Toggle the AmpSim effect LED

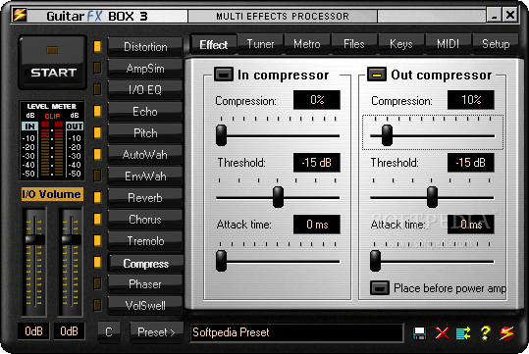click(97, 68)
